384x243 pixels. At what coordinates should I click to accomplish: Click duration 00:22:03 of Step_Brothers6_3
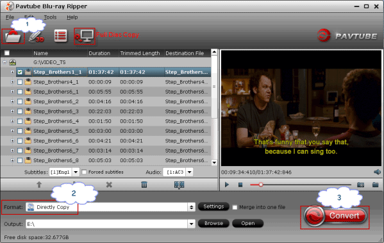coord(99,112)
